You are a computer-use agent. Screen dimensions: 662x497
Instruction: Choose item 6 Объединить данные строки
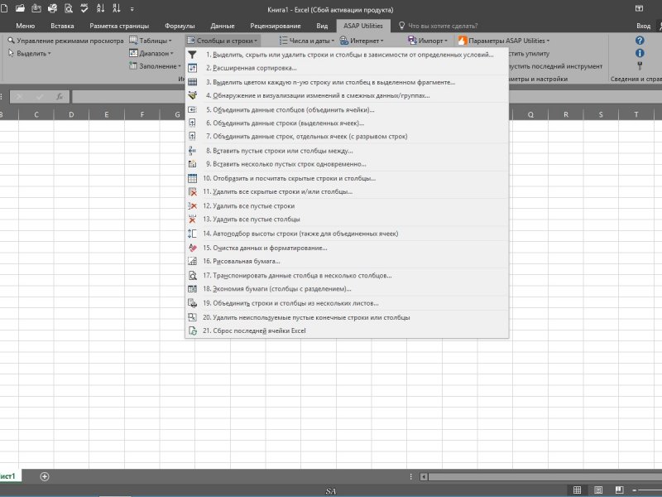pos(347,123)
